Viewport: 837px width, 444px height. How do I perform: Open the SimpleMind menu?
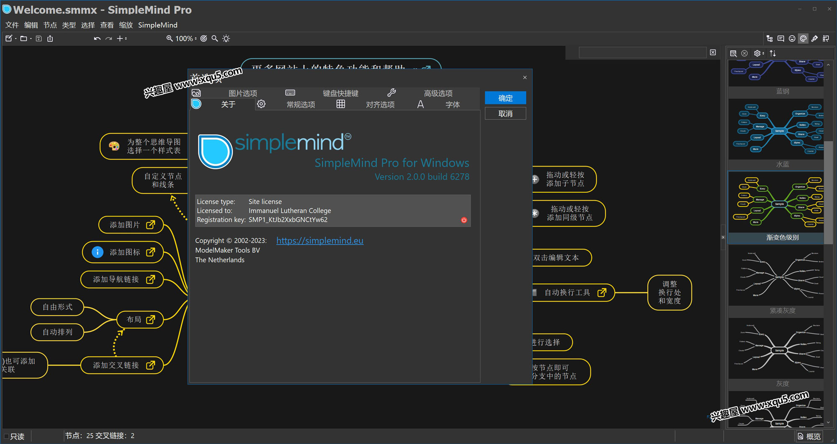tap(158, 25)
